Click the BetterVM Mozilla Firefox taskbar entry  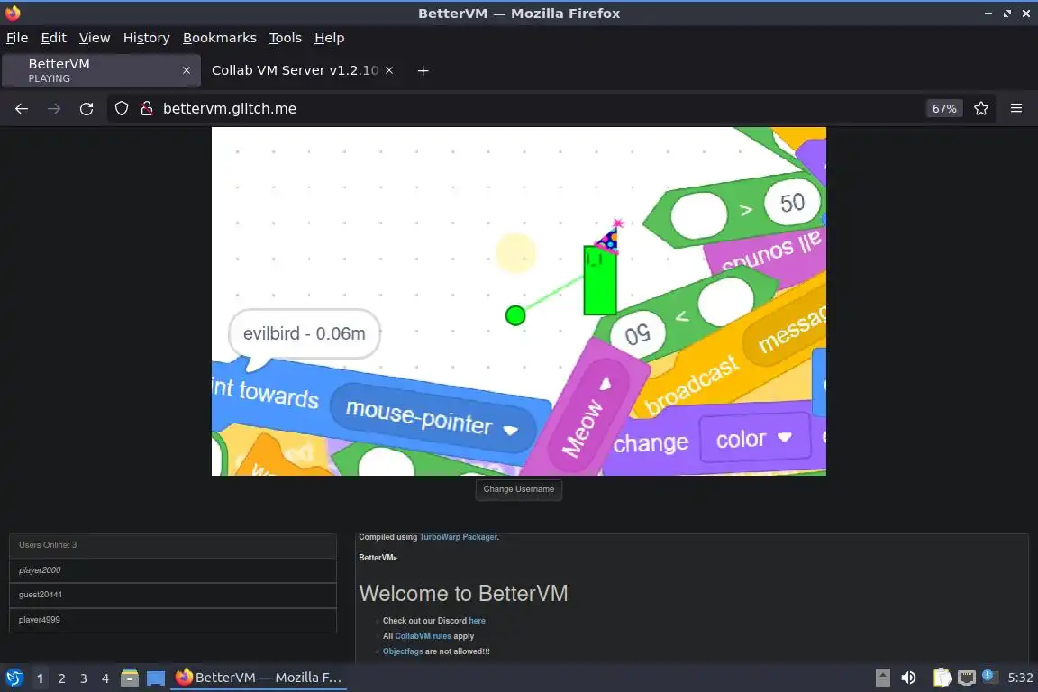tap(259, 678)
